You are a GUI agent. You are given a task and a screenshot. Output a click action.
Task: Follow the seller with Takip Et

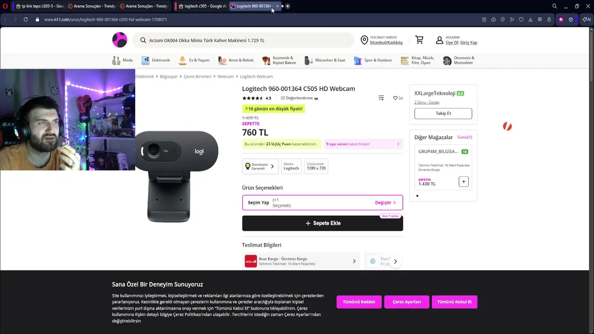coord(443,113)
